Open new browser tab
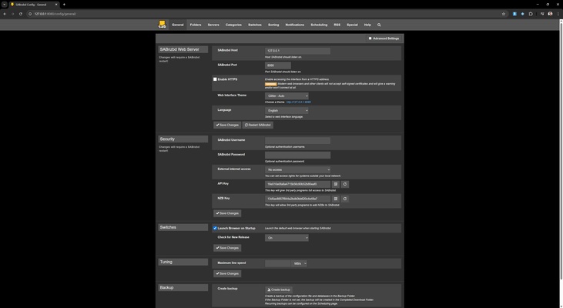 point(64,5)
